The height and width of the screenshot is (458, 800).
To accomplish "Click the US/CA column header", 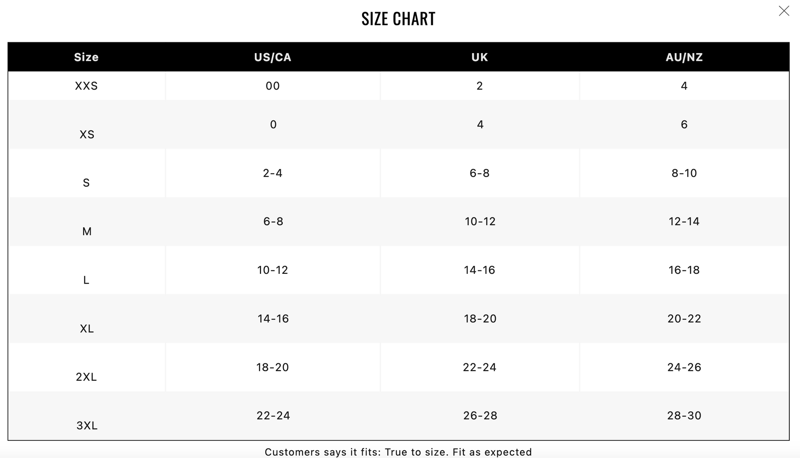I will click(273, 57).
